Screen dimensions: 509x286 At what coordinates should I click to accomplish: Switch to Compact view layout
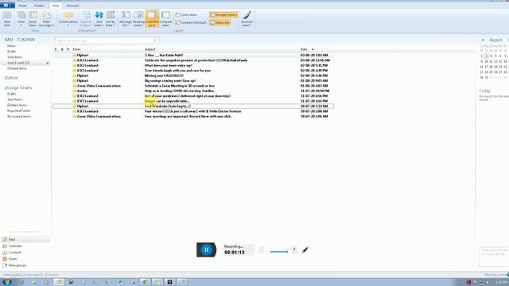pyautogui.click(x=165, y=19)
